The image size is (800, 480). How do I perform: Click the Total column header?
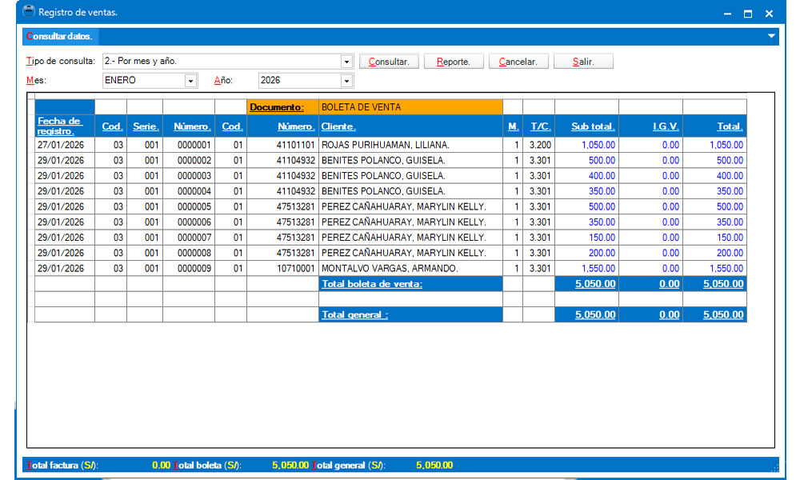(x=714, y=126)
